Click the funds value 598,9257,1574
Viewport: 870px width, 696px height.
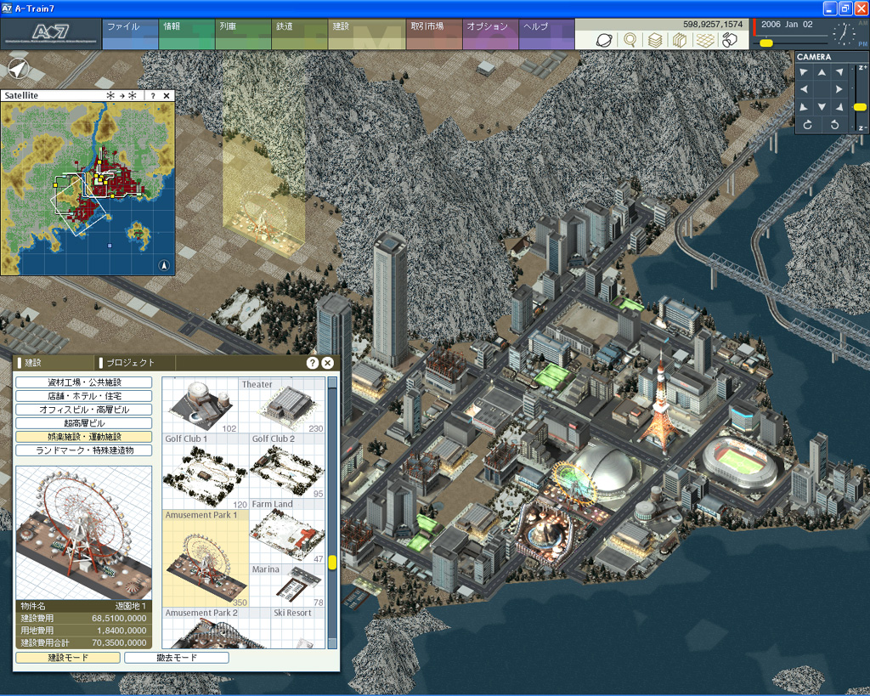[713, 25]
